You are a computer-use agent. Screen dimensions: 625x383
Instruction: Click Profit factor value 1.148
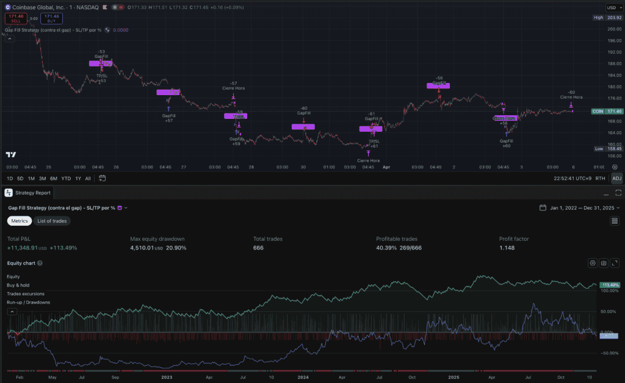click(x=507, y=248)
